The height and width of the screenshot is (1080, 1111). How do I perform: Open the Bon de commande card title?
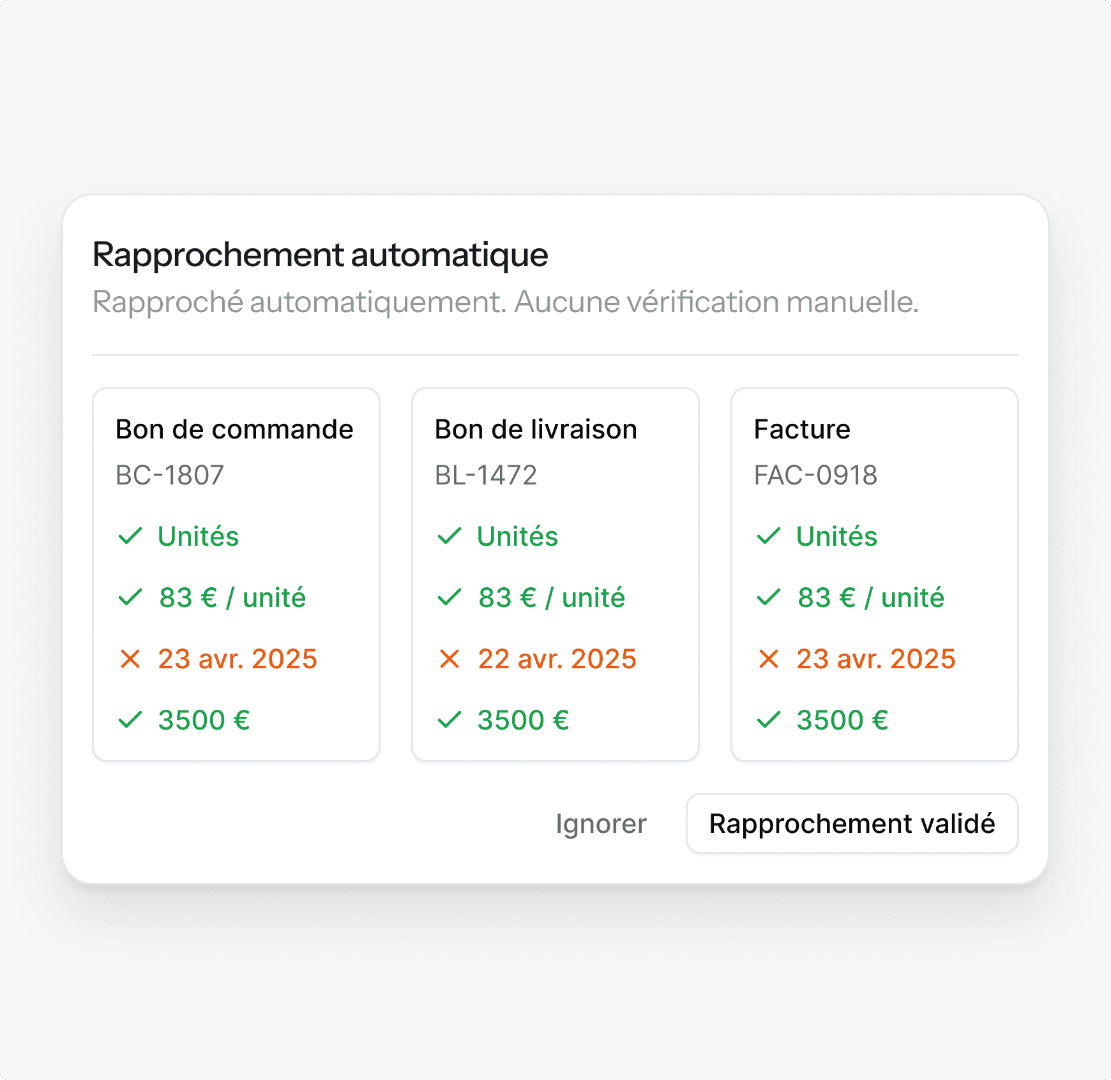pos(234,430)
